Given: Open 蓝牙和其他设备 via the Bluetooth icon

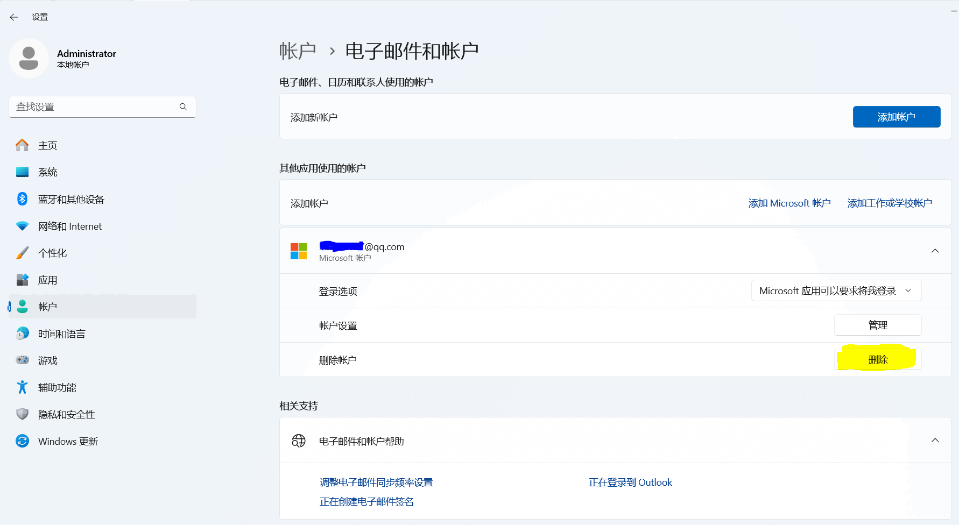Looking at the screenshot, I should (22, 199).
